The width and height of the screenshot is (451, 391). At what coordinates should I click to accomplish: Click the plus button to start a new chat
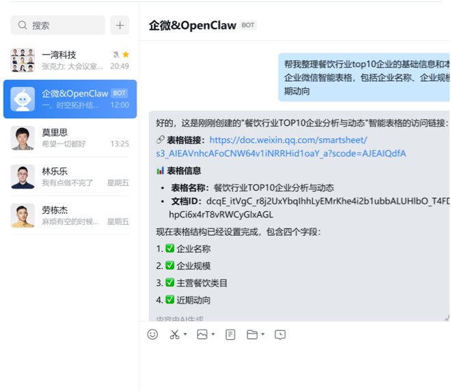120,25
